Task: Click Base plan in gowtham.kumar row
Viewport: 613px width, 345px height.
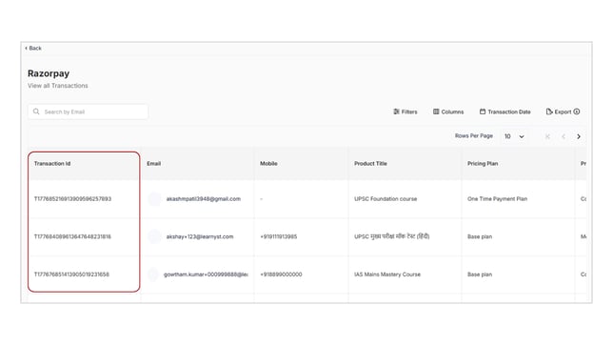Action: [480, 274]
